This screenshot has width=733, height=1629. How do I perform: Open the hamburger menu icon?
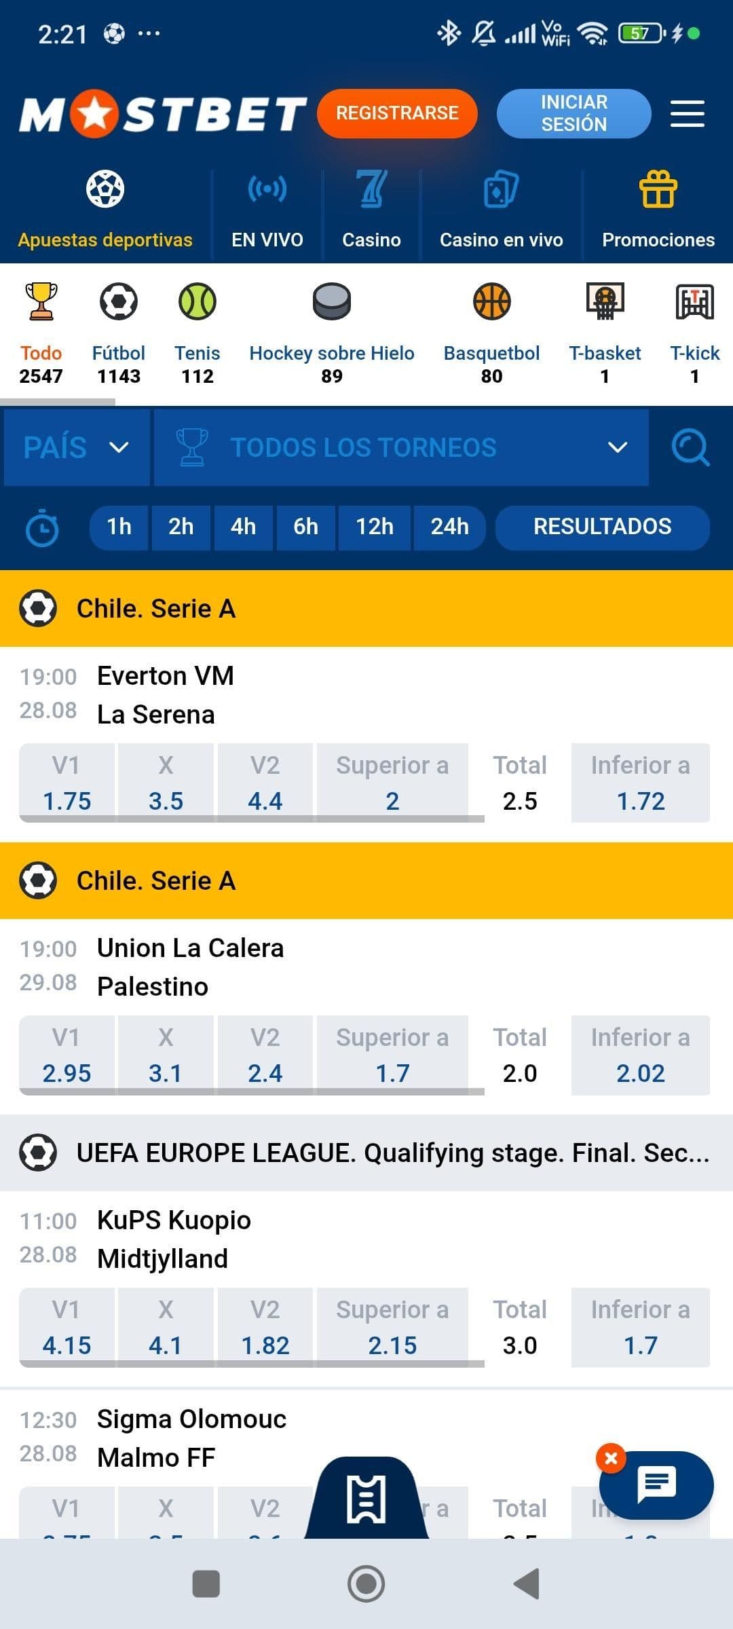pyautogui.click(x=687, y=113)
